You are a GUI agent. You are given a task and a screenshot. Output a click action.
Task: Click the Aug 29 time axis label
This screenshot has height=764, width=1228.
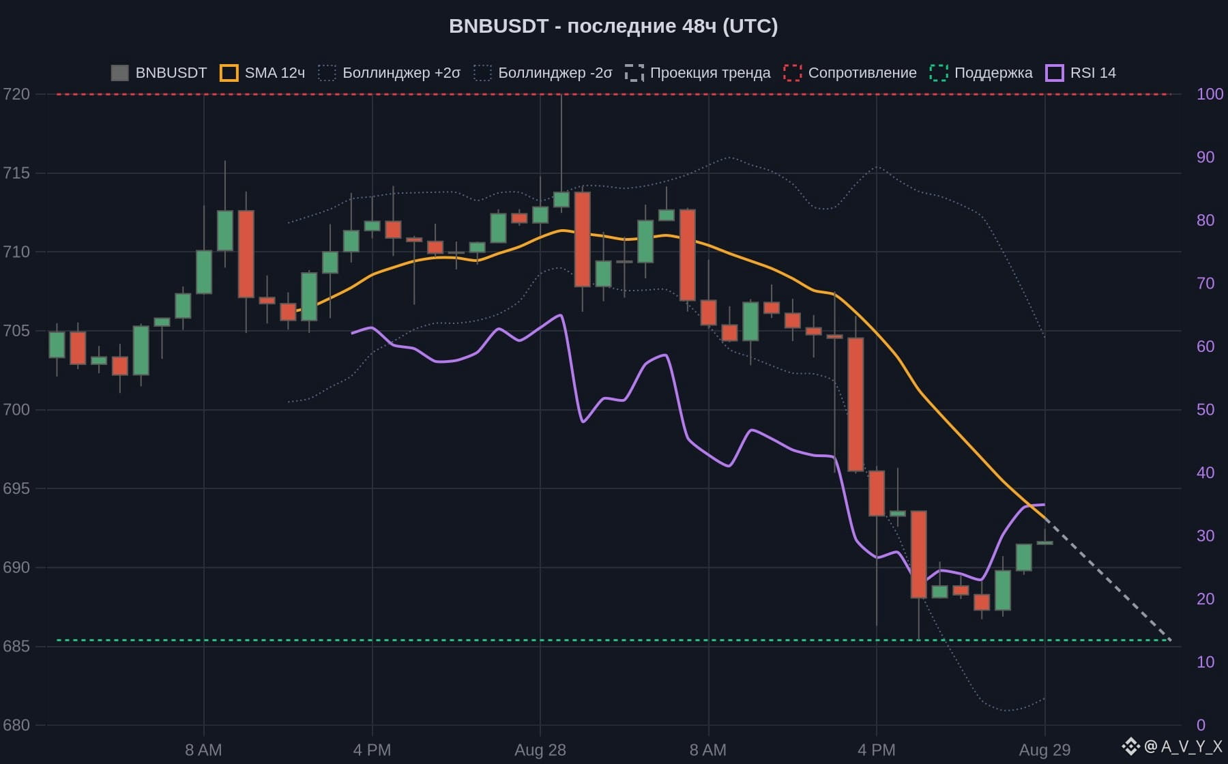click(1044, 750)
